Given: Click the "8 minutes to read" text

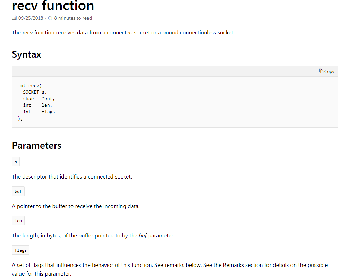Looking at the screenshot, I should point(73,18).
